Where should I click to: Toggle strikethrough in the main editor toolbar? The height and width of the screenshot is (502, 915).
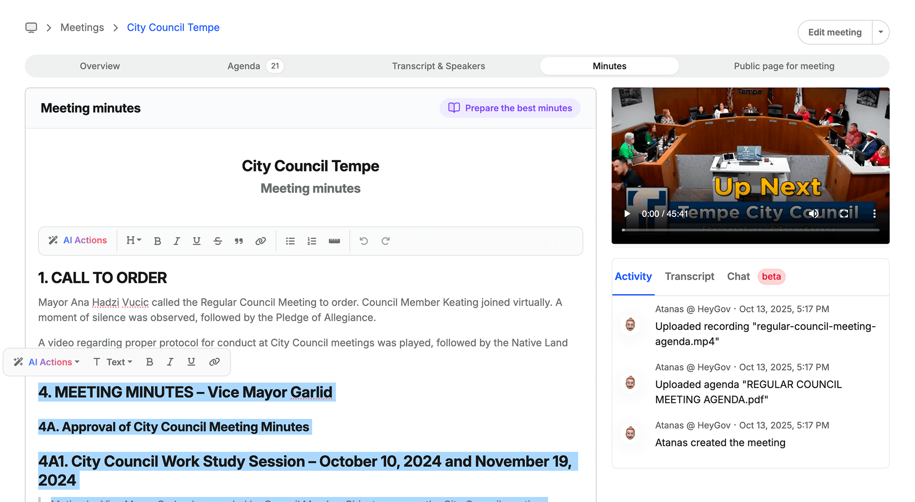pos(218,241)
